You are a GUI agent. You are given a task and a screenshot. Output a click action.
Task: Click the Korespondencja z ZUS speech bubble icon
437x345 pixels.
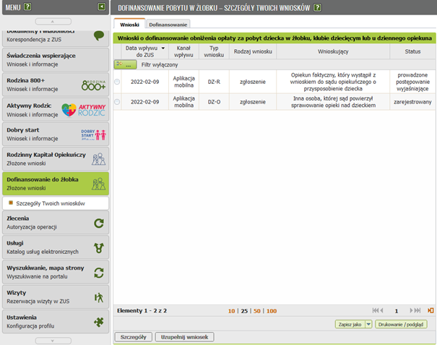(x=99, y=35)
